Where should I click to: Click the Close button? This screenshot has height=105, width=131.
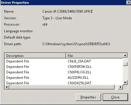115,97
